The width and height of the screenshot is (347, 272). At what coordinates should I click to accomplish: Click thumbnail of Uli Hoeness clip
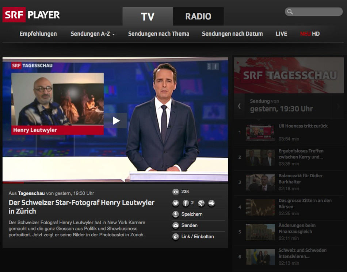pos(260,133)
